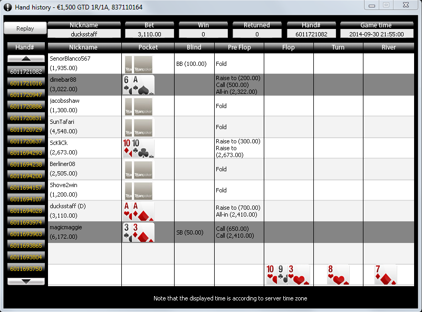Image resolution: width=422 pixels, height=312 pixels.
Task: Select the SenorBlanco567 player row name
Action: (x=70, y=58)
